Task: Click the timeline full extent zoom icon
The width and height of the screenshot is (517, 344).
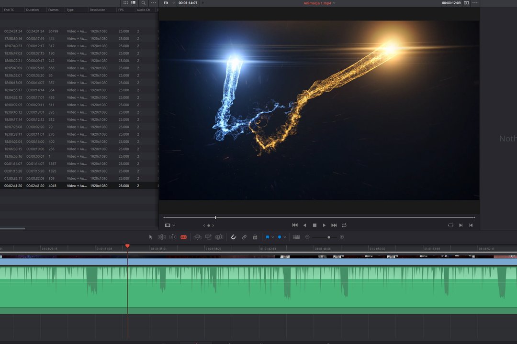Action: pyautogui.click(x=296, y=237)
